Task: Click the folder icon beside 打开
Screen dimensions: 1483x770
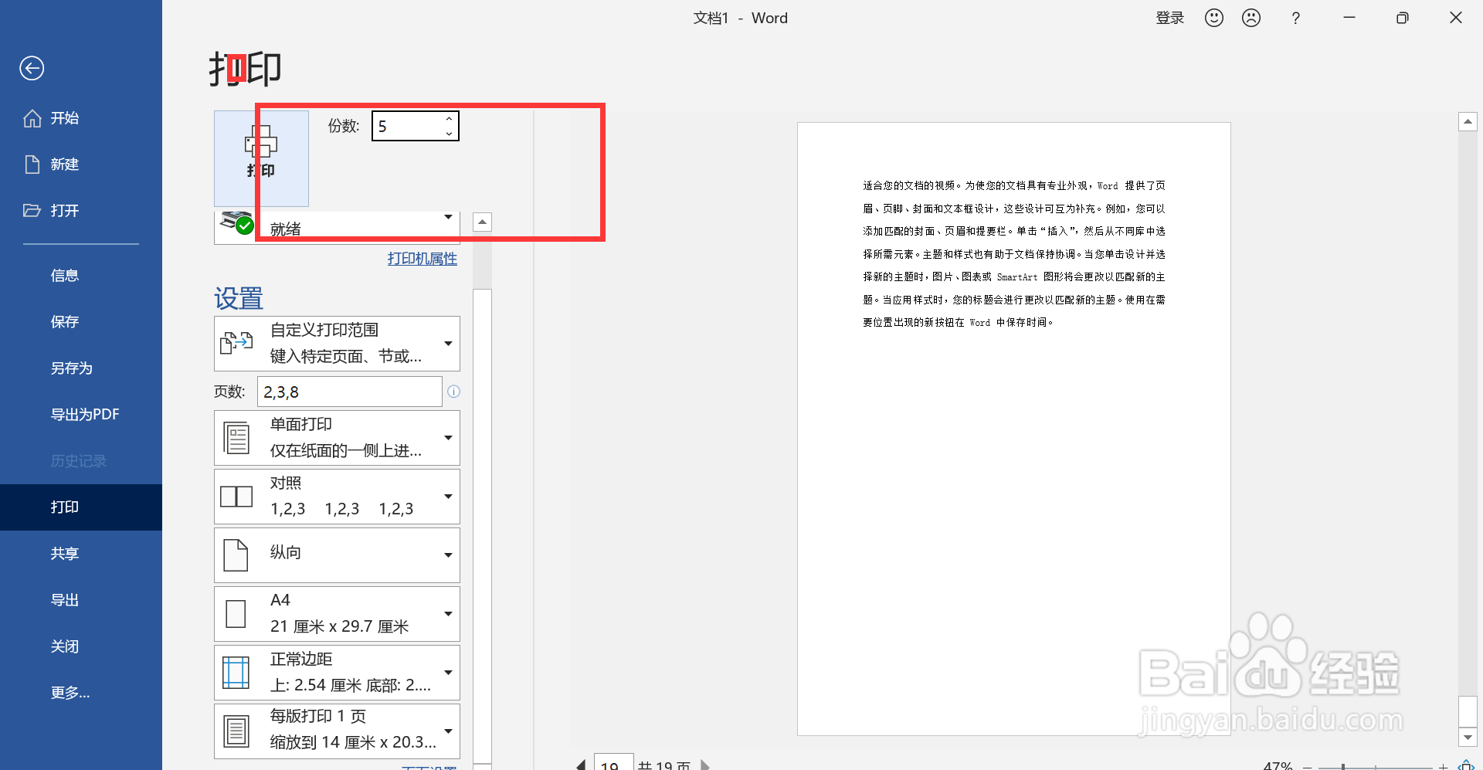Action: (32, 210)
